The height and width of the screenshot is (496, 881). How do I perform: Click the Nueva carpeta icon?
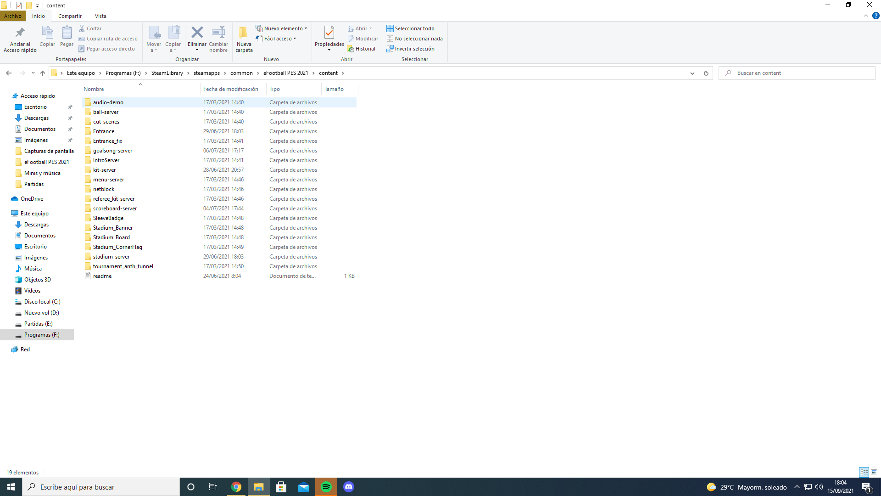tap(244, 33)
